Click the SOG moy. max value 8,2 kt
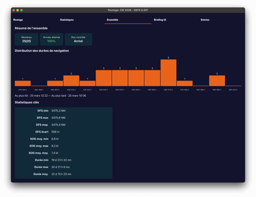 click(x=55, y=146)
